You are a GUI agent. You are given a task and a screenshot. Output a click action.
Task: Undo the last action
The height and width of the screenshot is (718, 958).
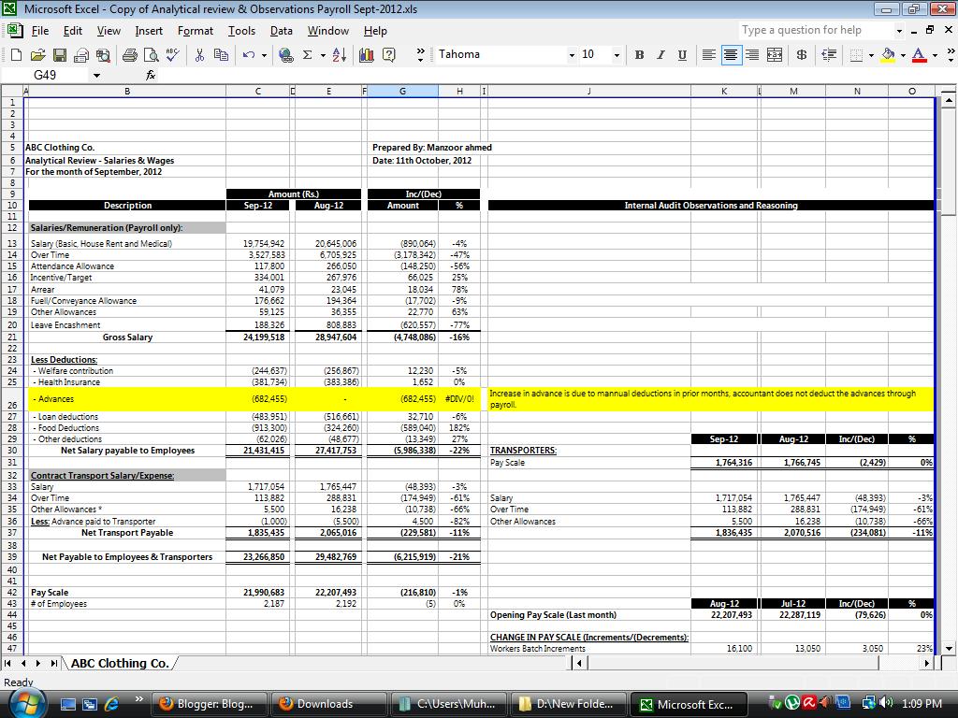click(x=249, y=55)
